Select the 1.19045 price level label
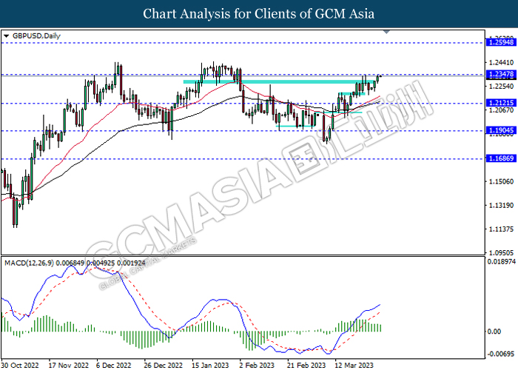The image size is (518, 370). pyautogui.click(x=501, y=130)
